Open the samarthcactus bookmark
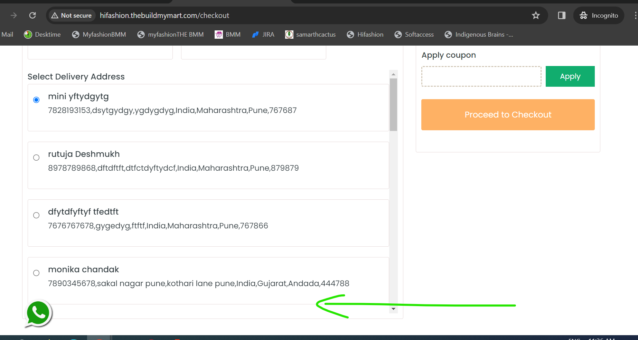The image size is (638, 340). (x=310, y=35)
